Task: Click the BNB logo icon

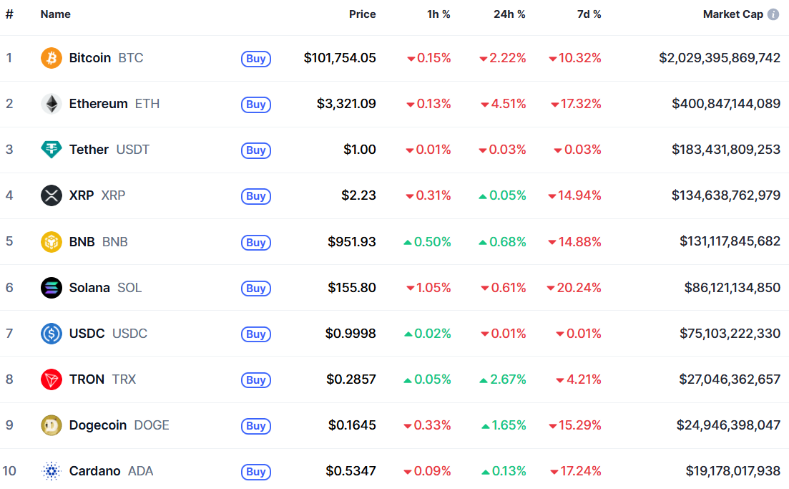Action: (52, 241)
